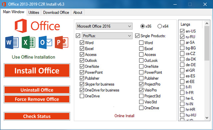Click the PowerPoint application icon
This screenshot has height=130, width=213.
coord(62,43)
